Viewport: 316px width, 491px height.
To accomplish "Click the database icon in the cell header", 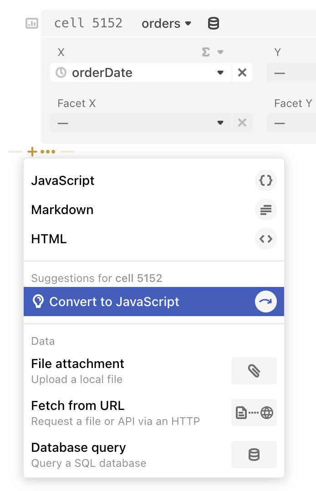I will coord(213,23).
